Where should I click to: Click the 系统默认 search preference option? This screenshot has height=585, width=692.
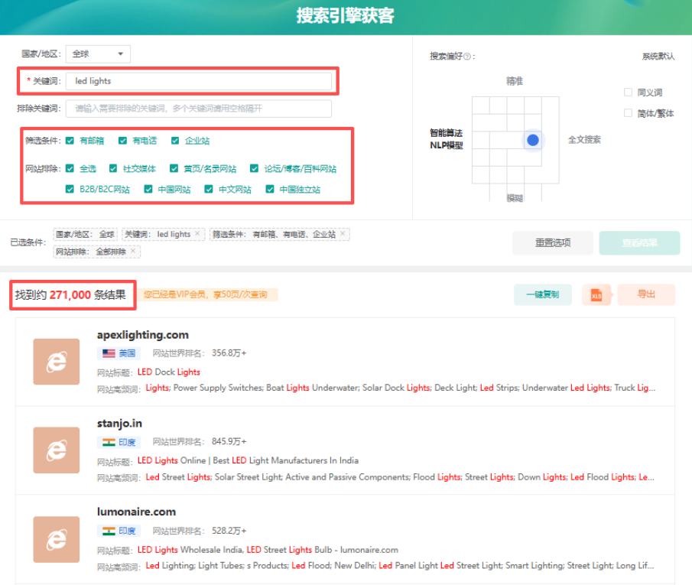click(x=658, y=56)
